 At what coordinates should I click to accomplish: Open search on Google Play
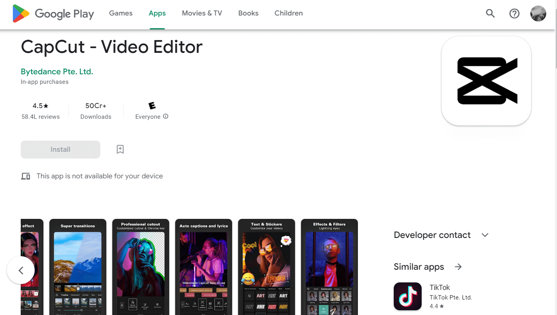point(490,13)
